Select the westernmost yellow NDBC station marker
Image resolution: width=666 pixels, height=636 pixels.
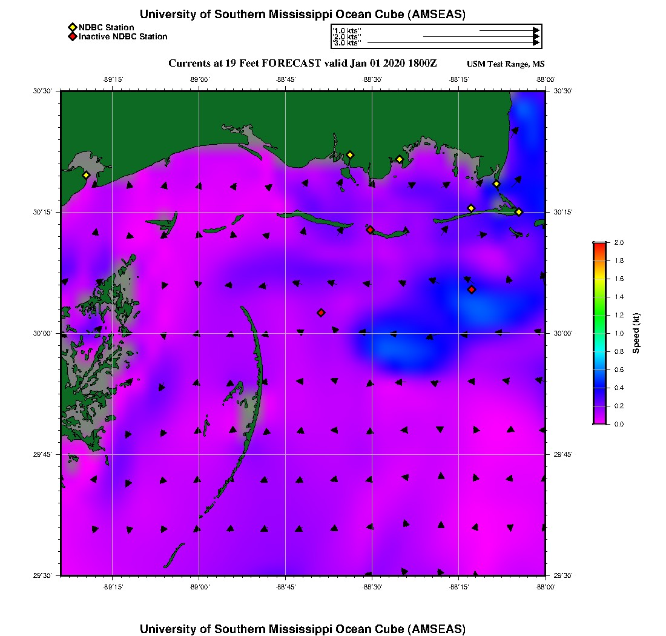click(87, 175)
